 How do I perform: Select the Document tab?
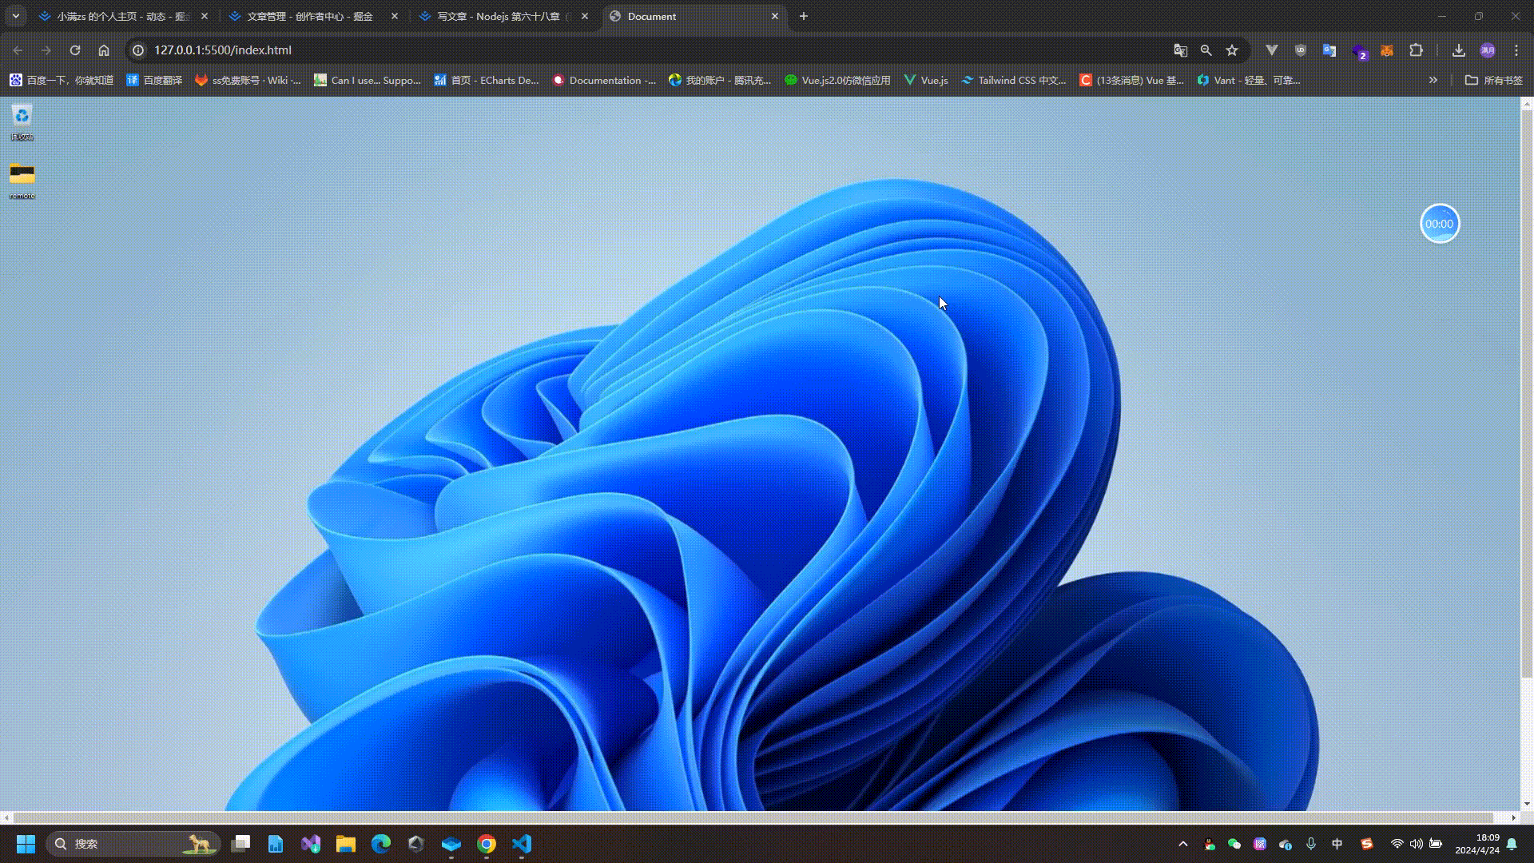pos(694,16)
